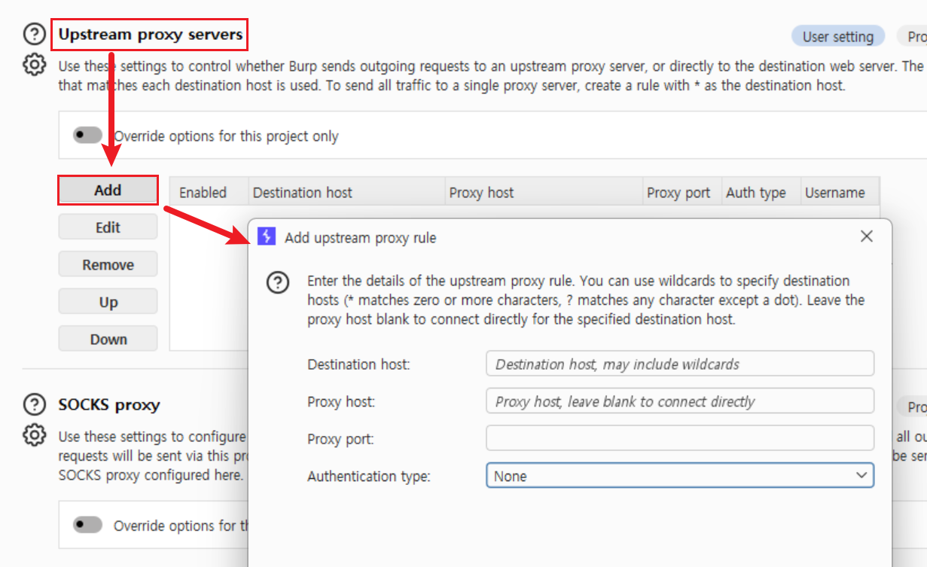Open the Authentication type dropdown

680,476
